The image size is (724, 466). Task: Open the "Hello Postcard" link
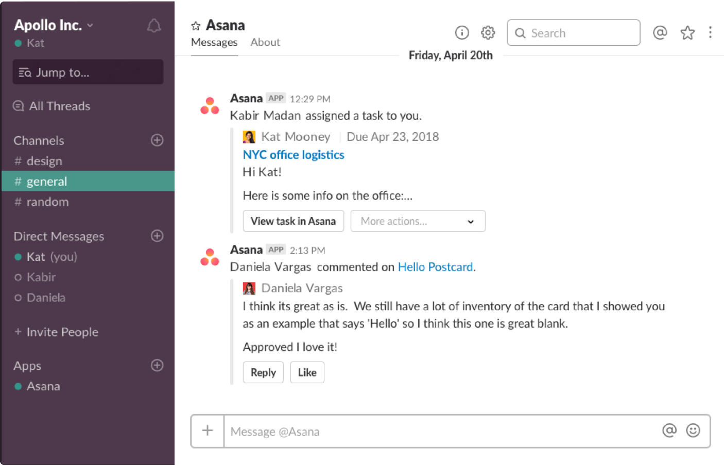click(435, 267)
